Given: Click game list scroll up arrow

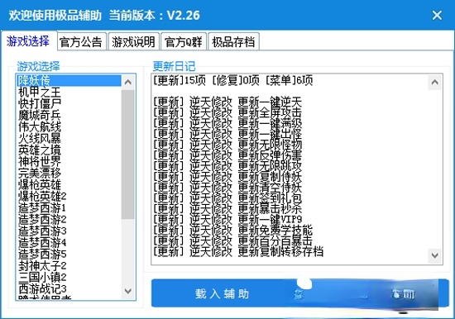Looking at the screenshot, I should click(128, 82).
